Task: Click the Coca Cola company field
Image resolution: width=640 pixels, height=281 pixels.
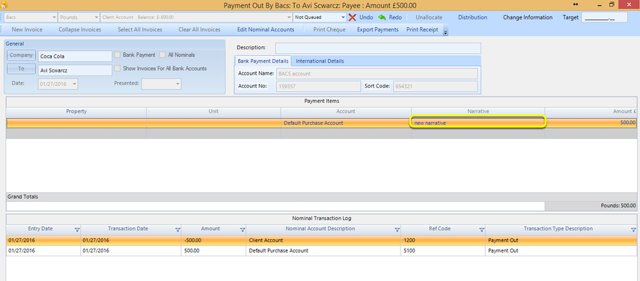Action: pos(75,56)
